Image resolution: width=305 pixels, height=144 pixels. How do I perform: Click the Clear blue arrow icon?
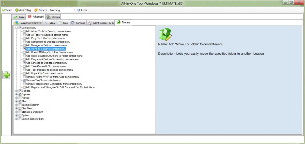(x=79, y=10)
